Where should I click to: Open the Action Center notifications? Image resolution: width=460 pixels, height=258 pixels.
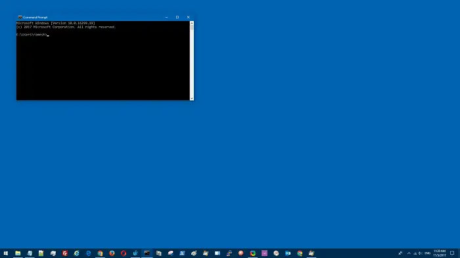(x=452, y=253)
